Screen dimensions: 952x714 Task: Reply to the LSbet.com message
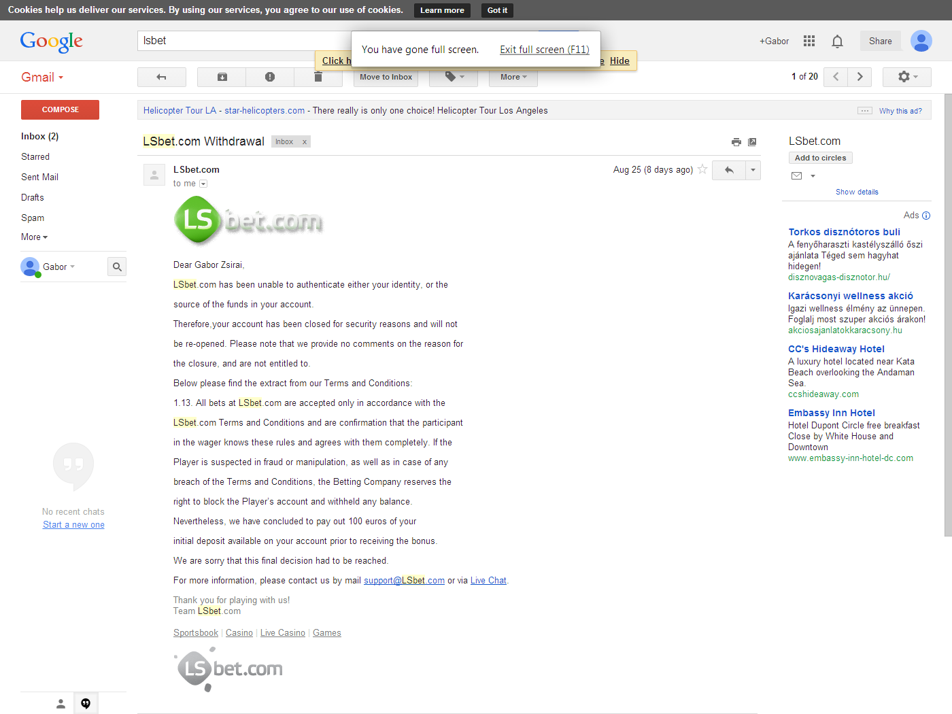(x=729, y=170)
